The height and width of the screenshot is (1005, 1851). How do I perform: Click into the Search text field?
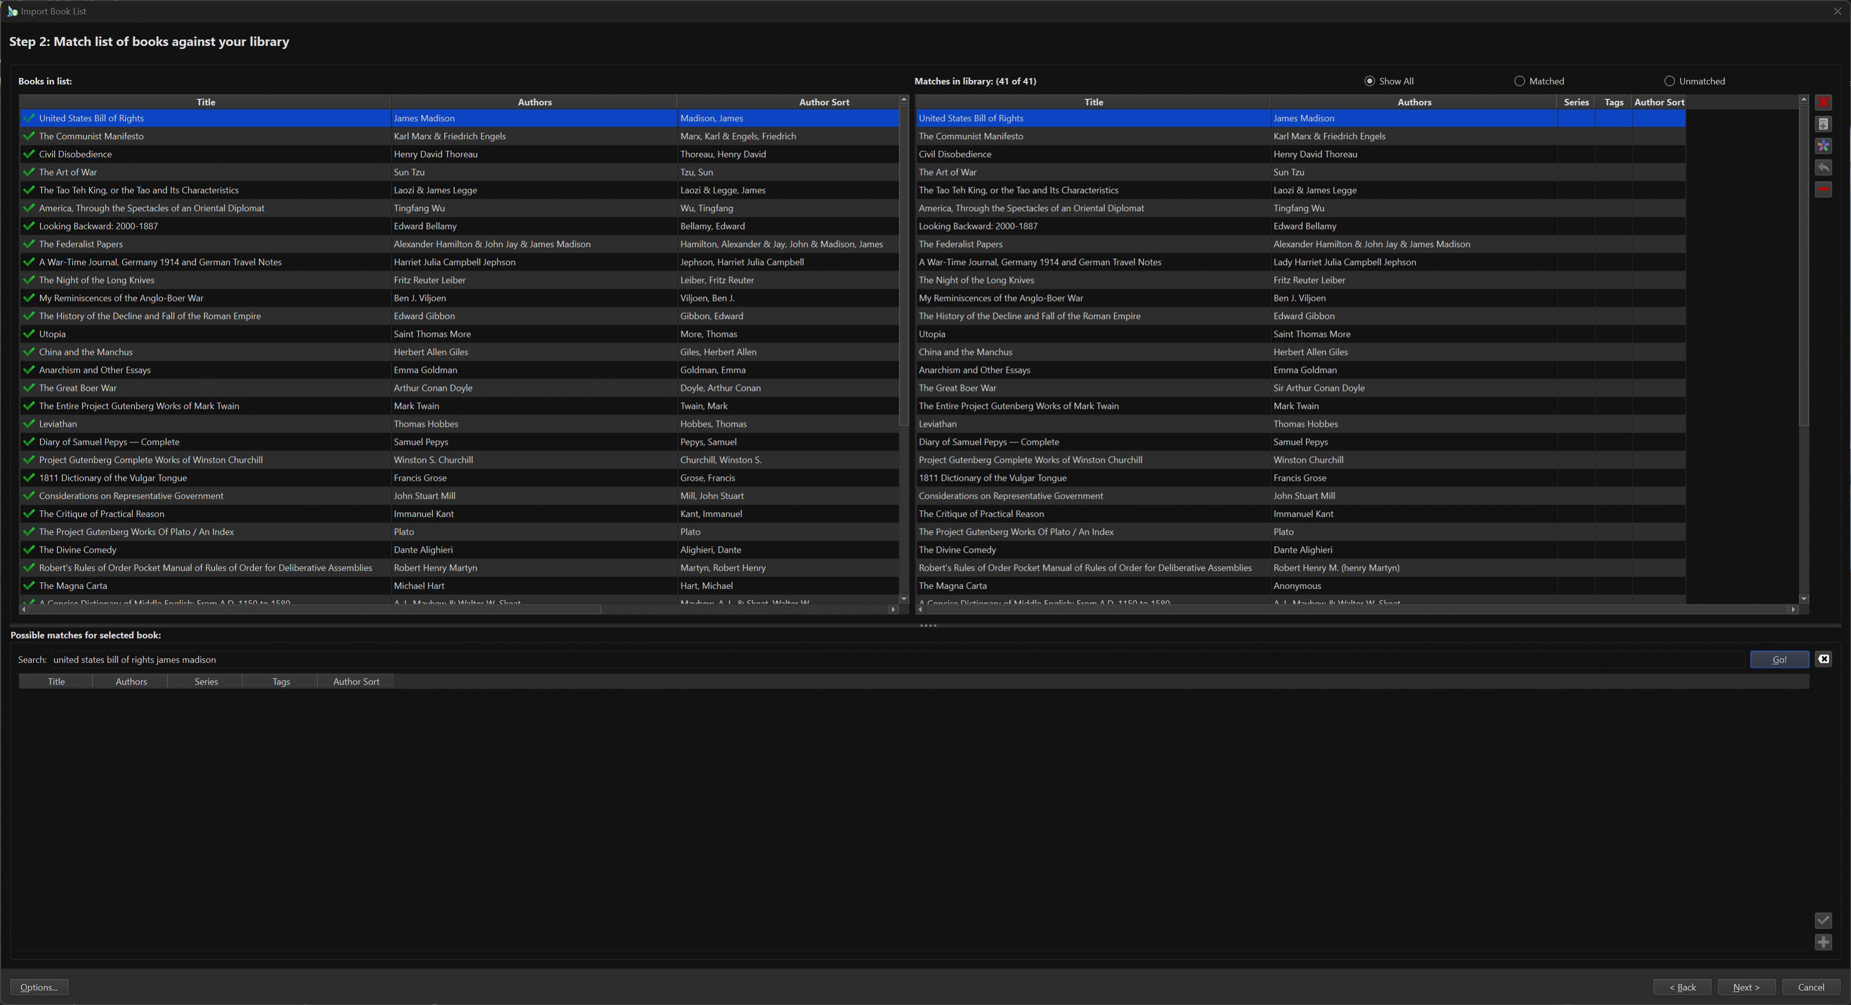point(862,660)
